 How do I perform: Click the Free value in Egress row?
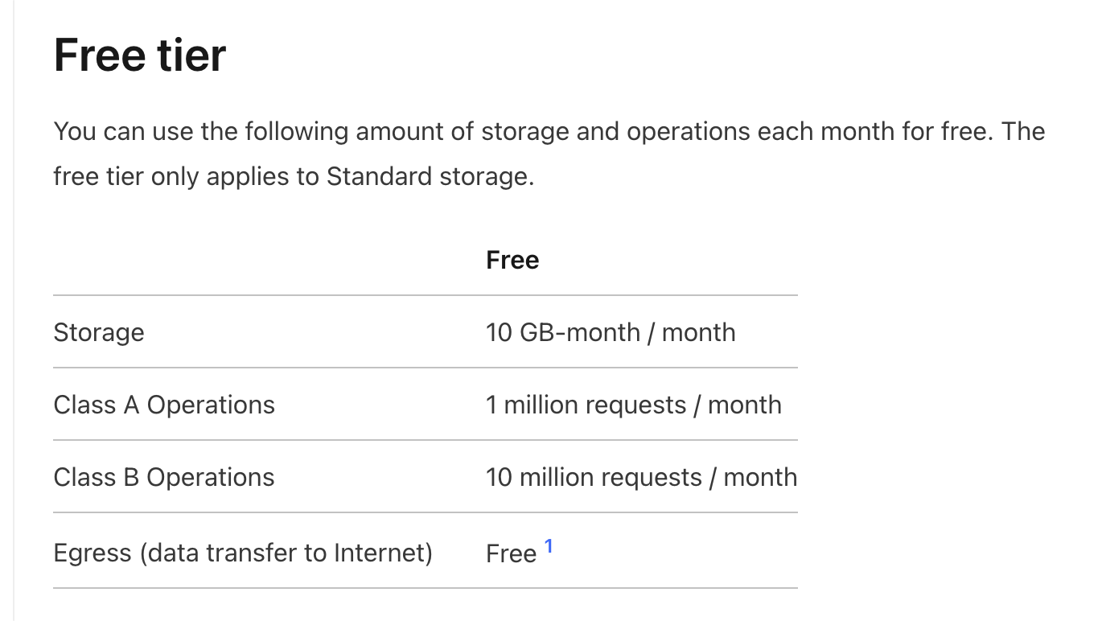(511, 554)
